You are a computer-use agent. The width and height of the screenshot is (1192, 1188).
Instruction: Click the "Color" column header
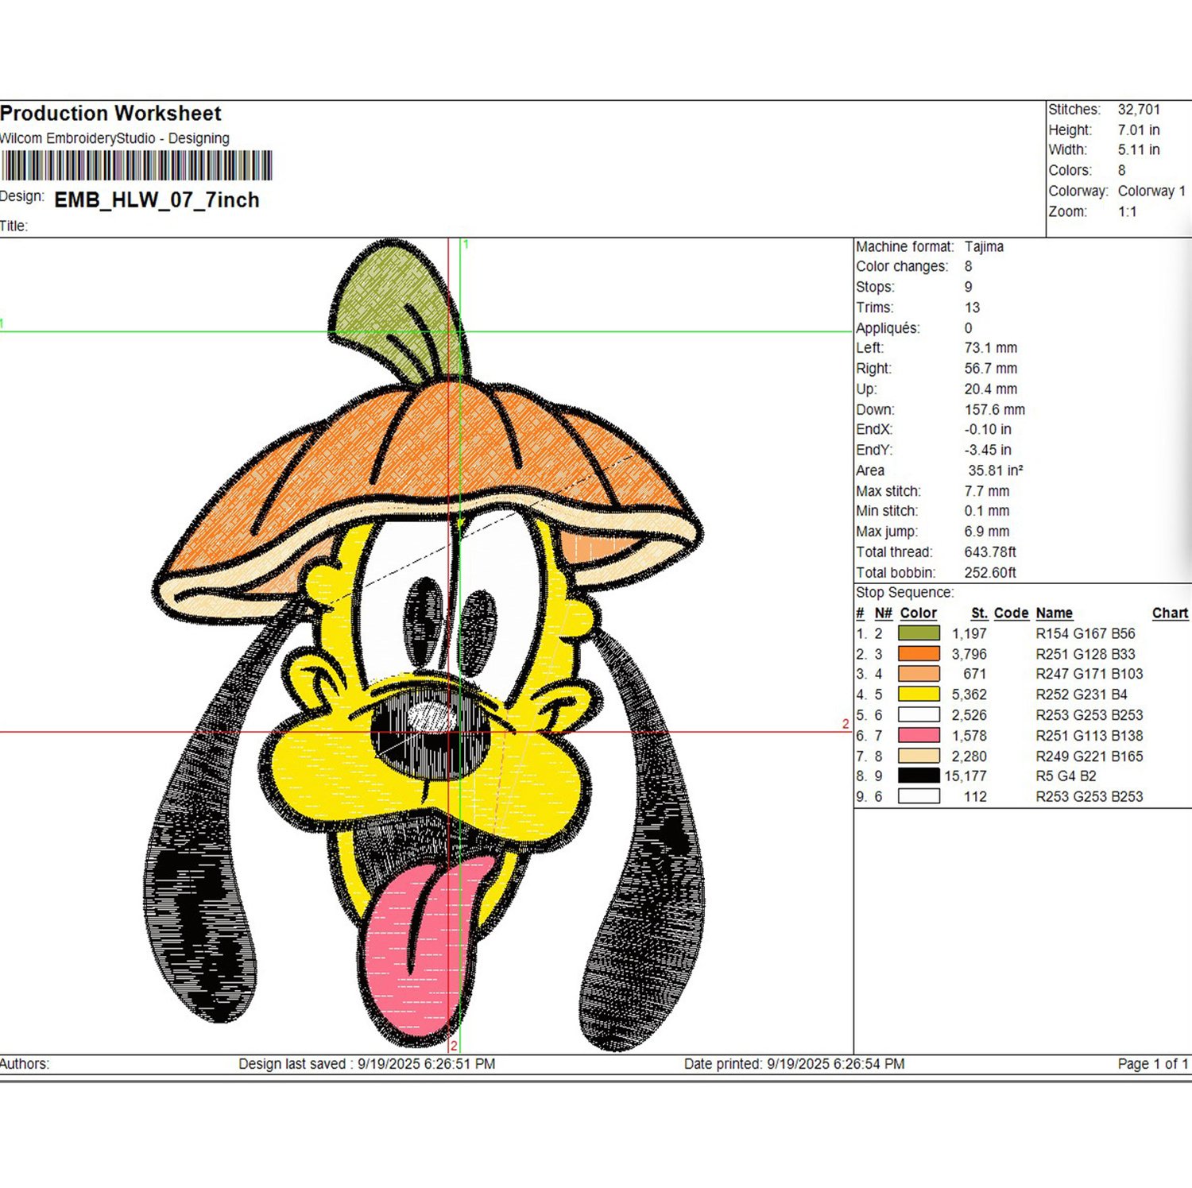click(x=919, y=613)
